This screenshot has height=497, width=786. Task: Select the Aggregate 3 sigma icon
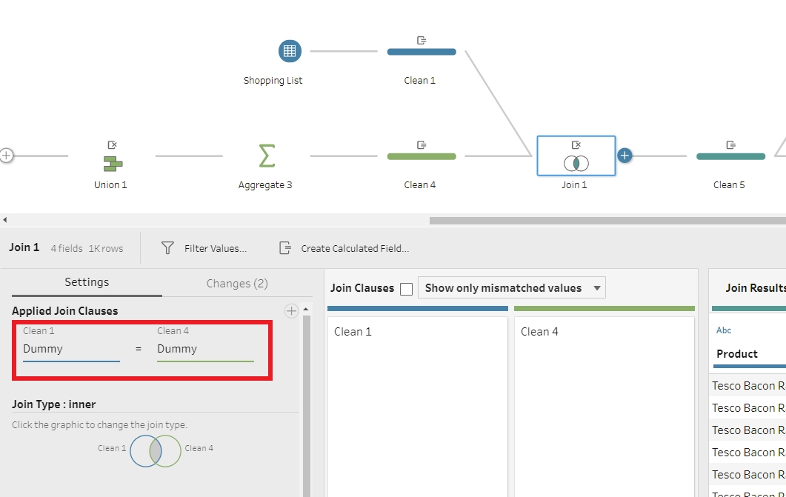267,156
